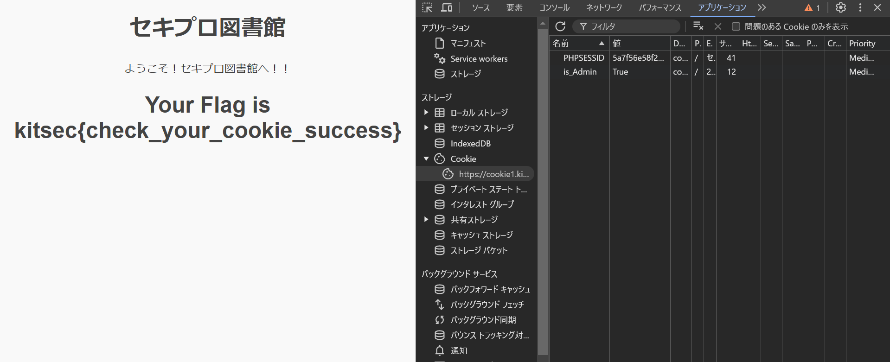The width and height of the screenshot is (890, 362).
Task: Select the is_Admin cookie name
Action: point(580,72)
